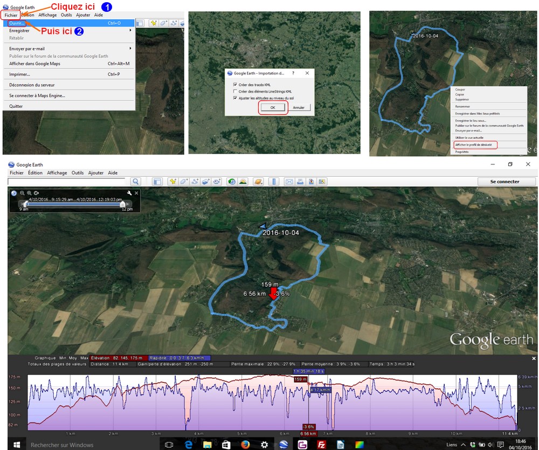This screenshot has height=450, width=539.
Task: Click the left handle of time slider
Action: [x=26, y=204]
